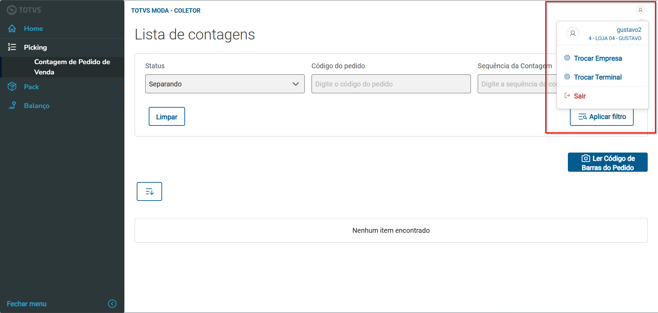Click the Home house icon
Screen dimensions: 658x313
pyautogui.click(x=12, y=28)
